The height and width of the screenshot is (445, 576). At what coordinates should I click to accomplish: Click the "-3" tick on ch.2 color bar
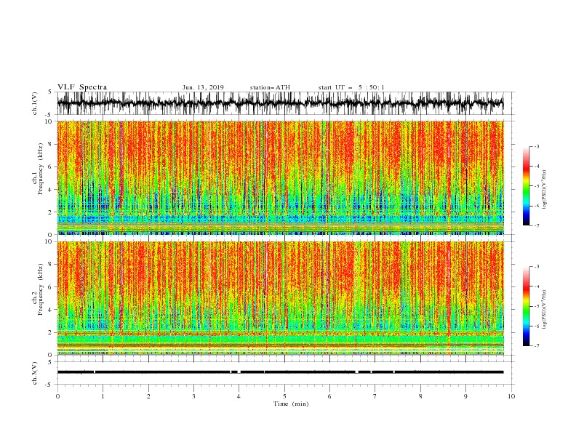[x=537, y=267]
